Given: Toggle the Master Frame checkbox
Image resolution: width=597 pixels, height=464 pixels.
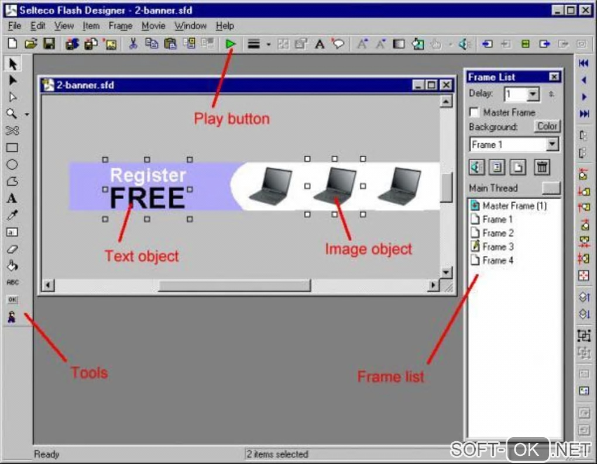Looking at the screenshot, I should click(x=474, y=112).
